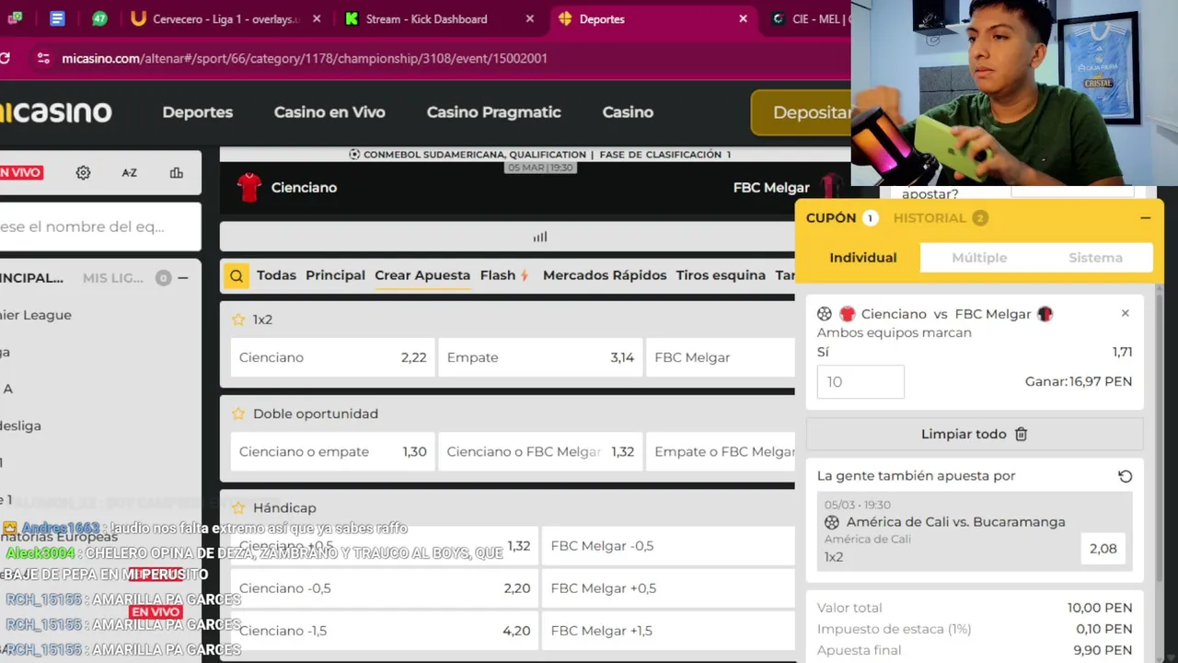Select the Todas markets tab
Screen dimensions: 1178x663
[276, 275]
